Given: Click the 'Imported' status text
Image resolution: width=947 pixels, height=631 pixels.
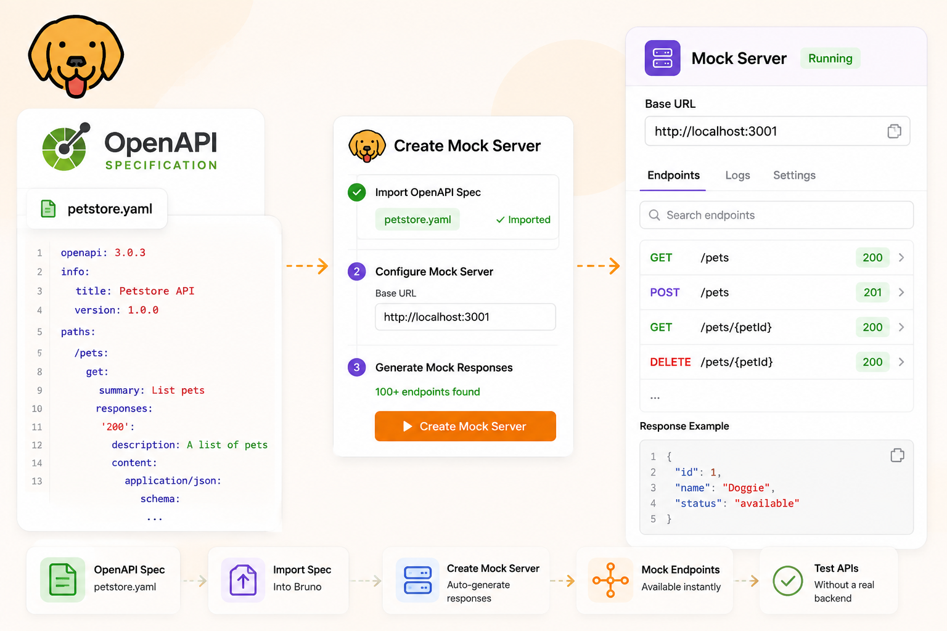Looking at the screenshot, I should point(523,219).
